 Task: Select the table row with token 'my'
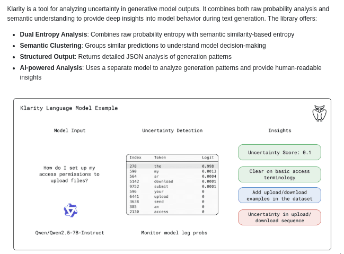coord(172,171)
